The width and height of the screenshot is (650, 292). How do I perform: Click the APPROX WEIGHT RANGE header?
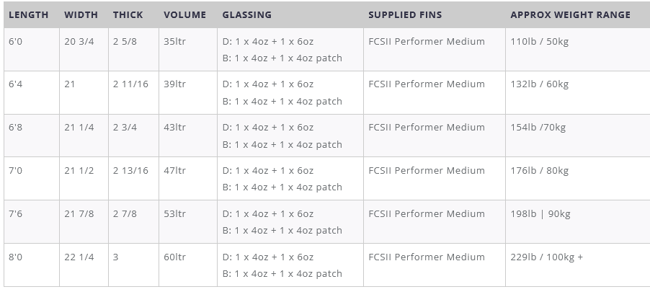[x=570, y=14]
